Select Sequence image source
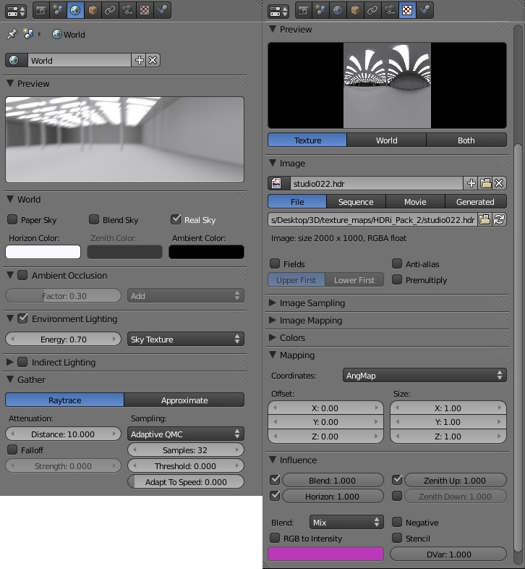Viewport: 525px width, 569px height. pyautogui.click(x=356, y=201)
